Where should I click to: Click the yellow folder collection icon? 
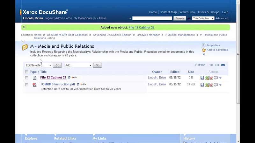coord(25,47)
